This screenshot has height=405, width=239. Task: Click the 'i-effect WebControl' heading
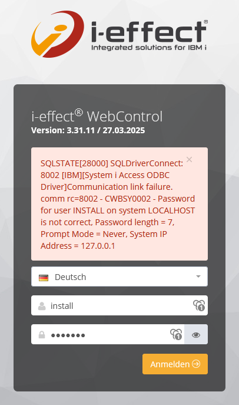pos(97,116)
